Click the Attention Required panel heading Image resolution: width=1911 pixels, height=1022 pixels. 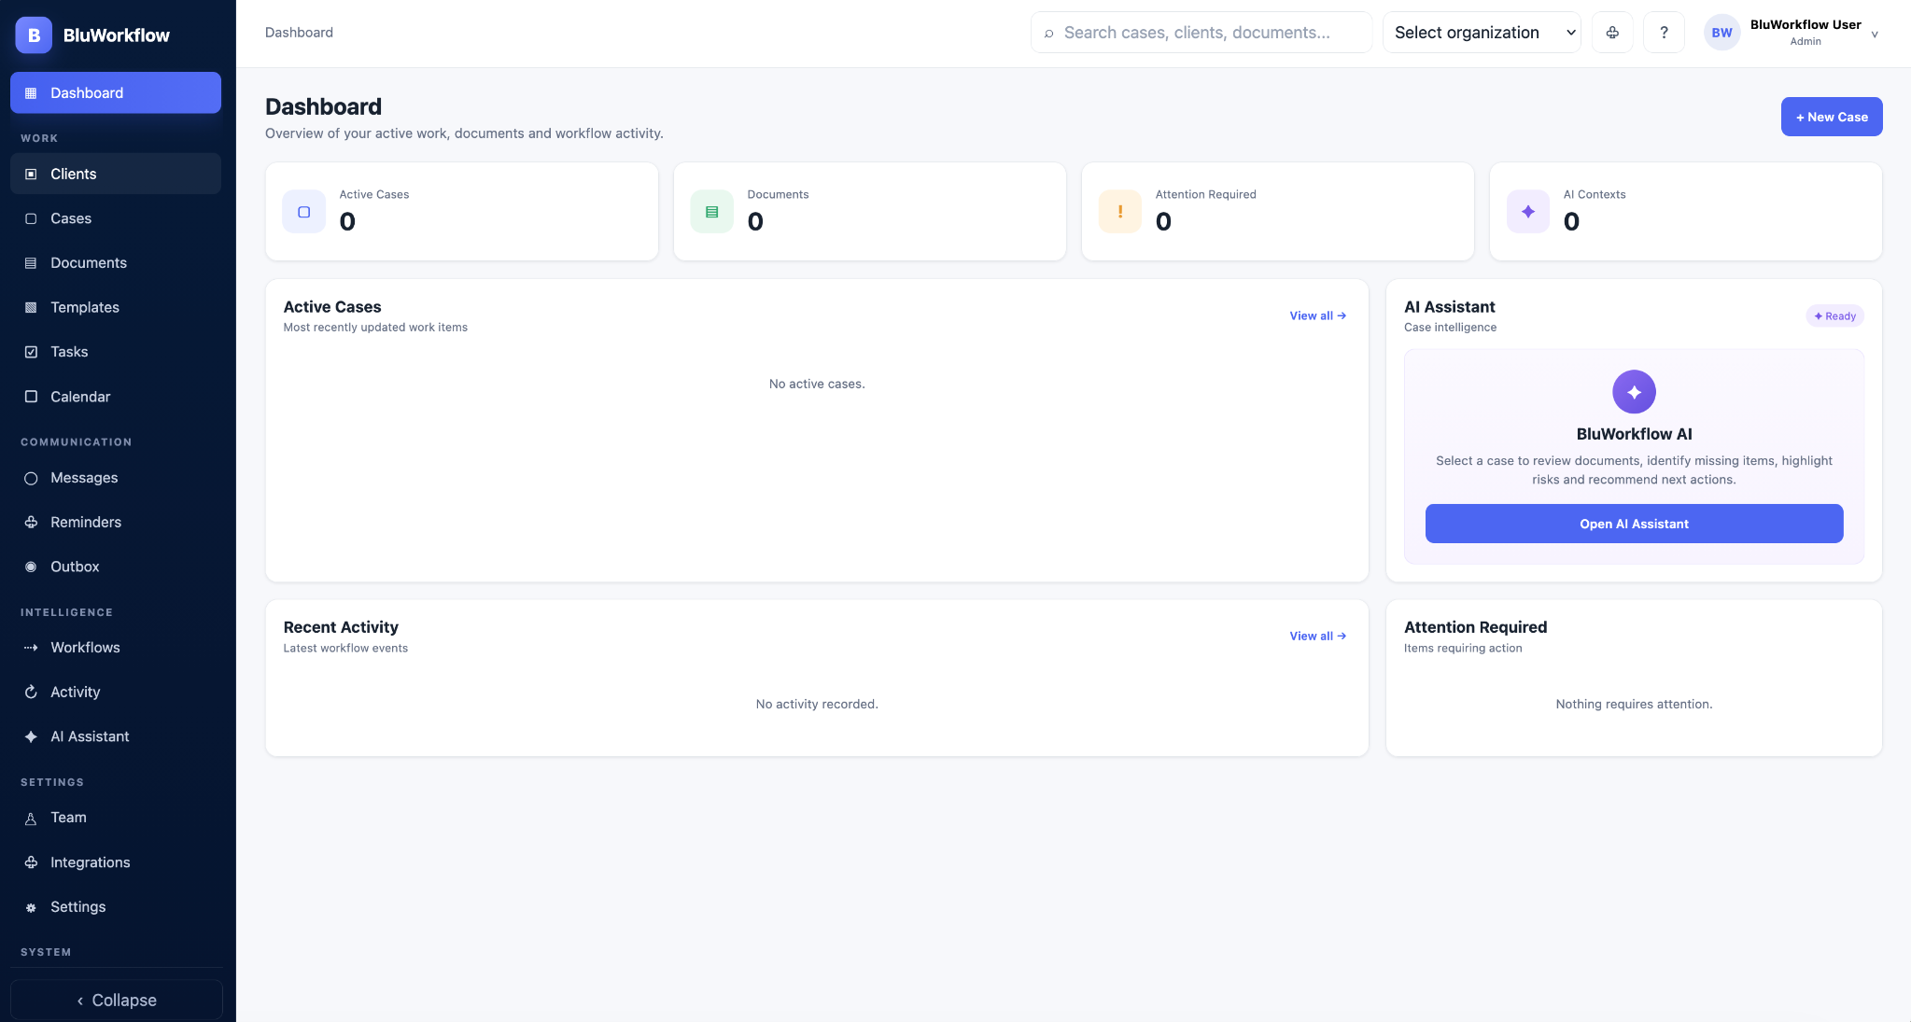click(1475, 627)
